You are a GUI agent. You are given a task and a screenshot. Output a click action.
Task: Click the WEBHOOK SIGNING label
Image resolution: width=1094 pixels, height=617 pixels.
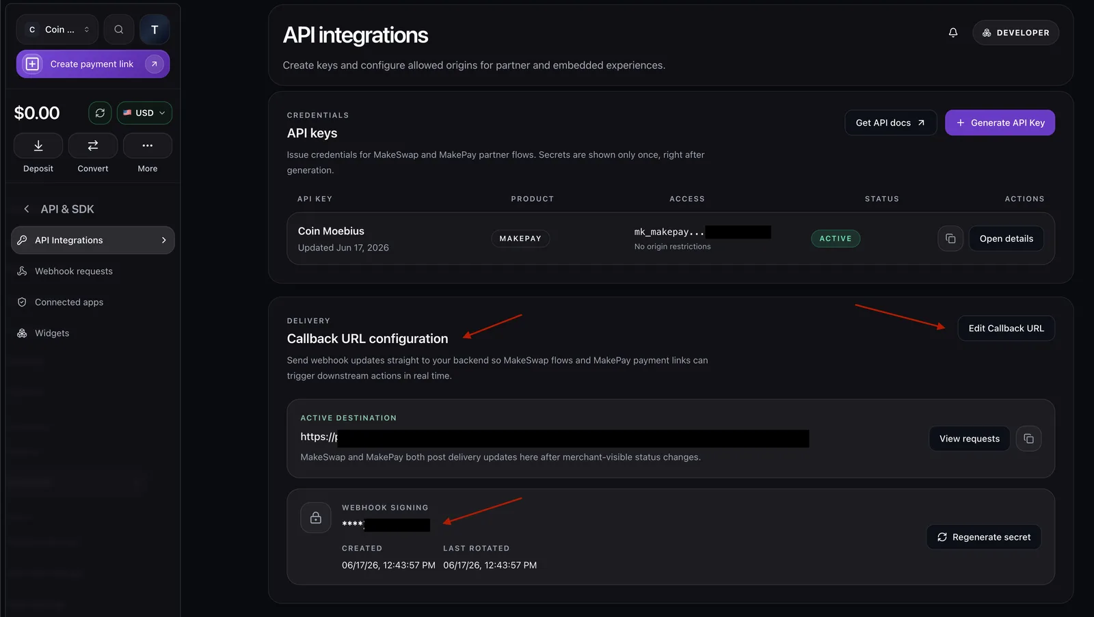pyautogui.click(x=385, y=508)
